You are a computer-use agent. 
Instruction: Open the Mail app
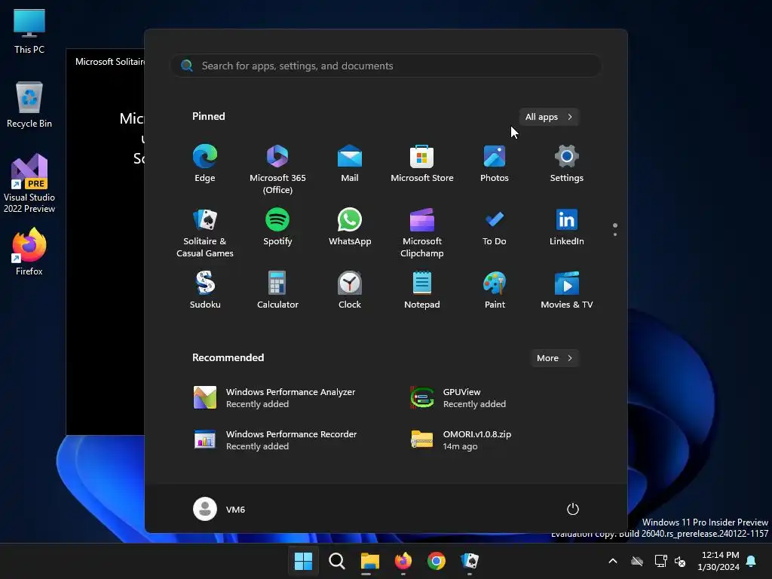click(x=350, y=164)
